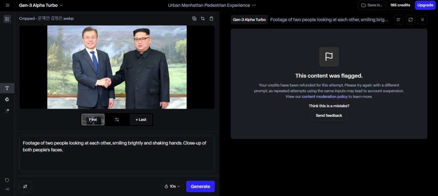This screenshot has width=438, height=196.
Task: Click the Save in folder button
Action: [x=372, y=5]
